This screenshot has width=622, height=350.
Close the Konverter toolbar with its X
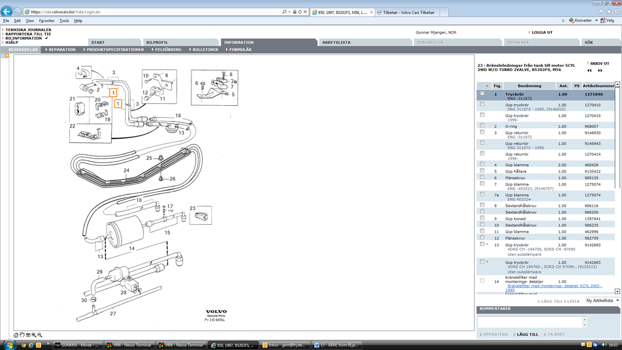click(x=563, y=21)
